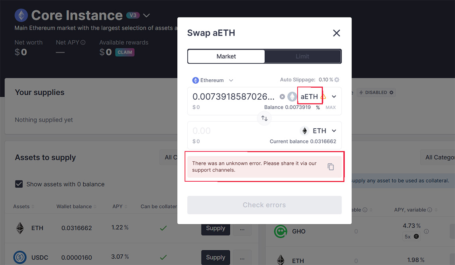
Task: Click MAX to use full balance
Action: coord(331,108)
